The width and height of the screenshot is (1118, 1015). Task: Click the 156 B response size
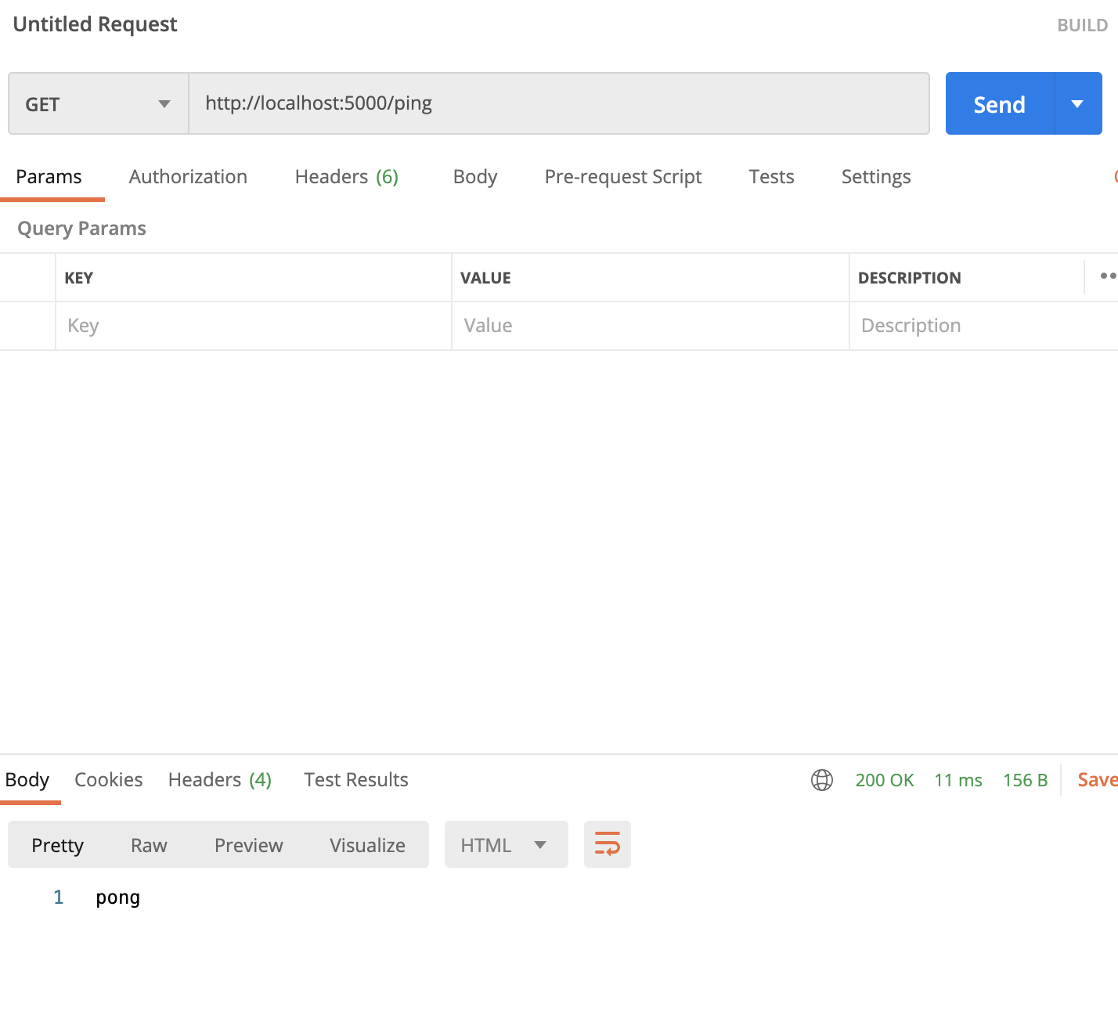click(1026, 780)
